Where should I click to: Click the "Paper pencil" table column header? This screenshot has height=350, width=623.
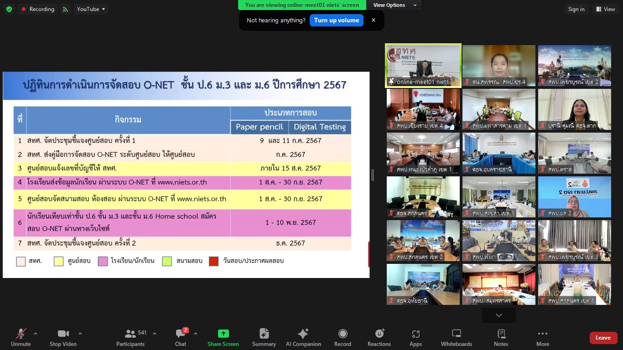click(x=260, y=127)
